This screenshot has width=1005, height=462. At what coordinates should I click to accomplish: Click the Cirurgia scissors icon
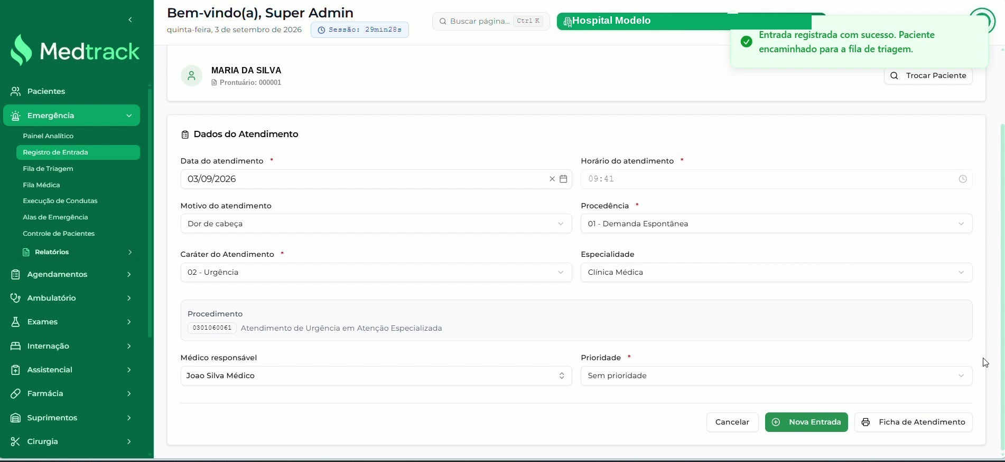(16, 441)
